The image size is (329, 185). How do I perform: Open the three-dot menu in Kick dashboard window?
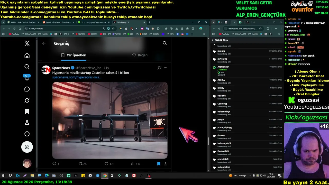[x=281, y=29]
